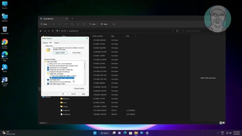The image size is (242, 136).
Task: Click OK in Folder Options
Action: (x=63, y=94)
